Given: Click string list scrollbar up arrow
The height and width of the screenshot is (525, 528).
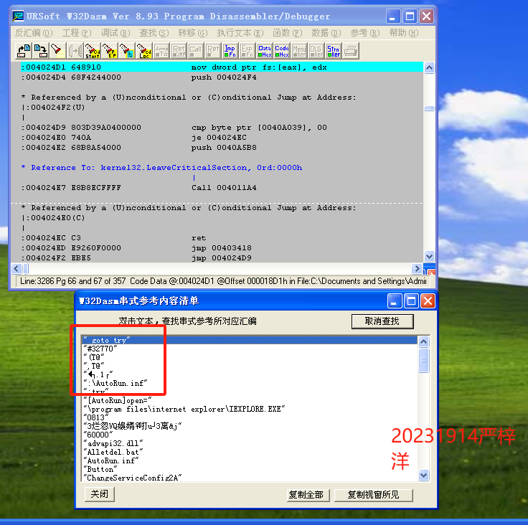Looking at the screenshot, I should coord(423,342).
